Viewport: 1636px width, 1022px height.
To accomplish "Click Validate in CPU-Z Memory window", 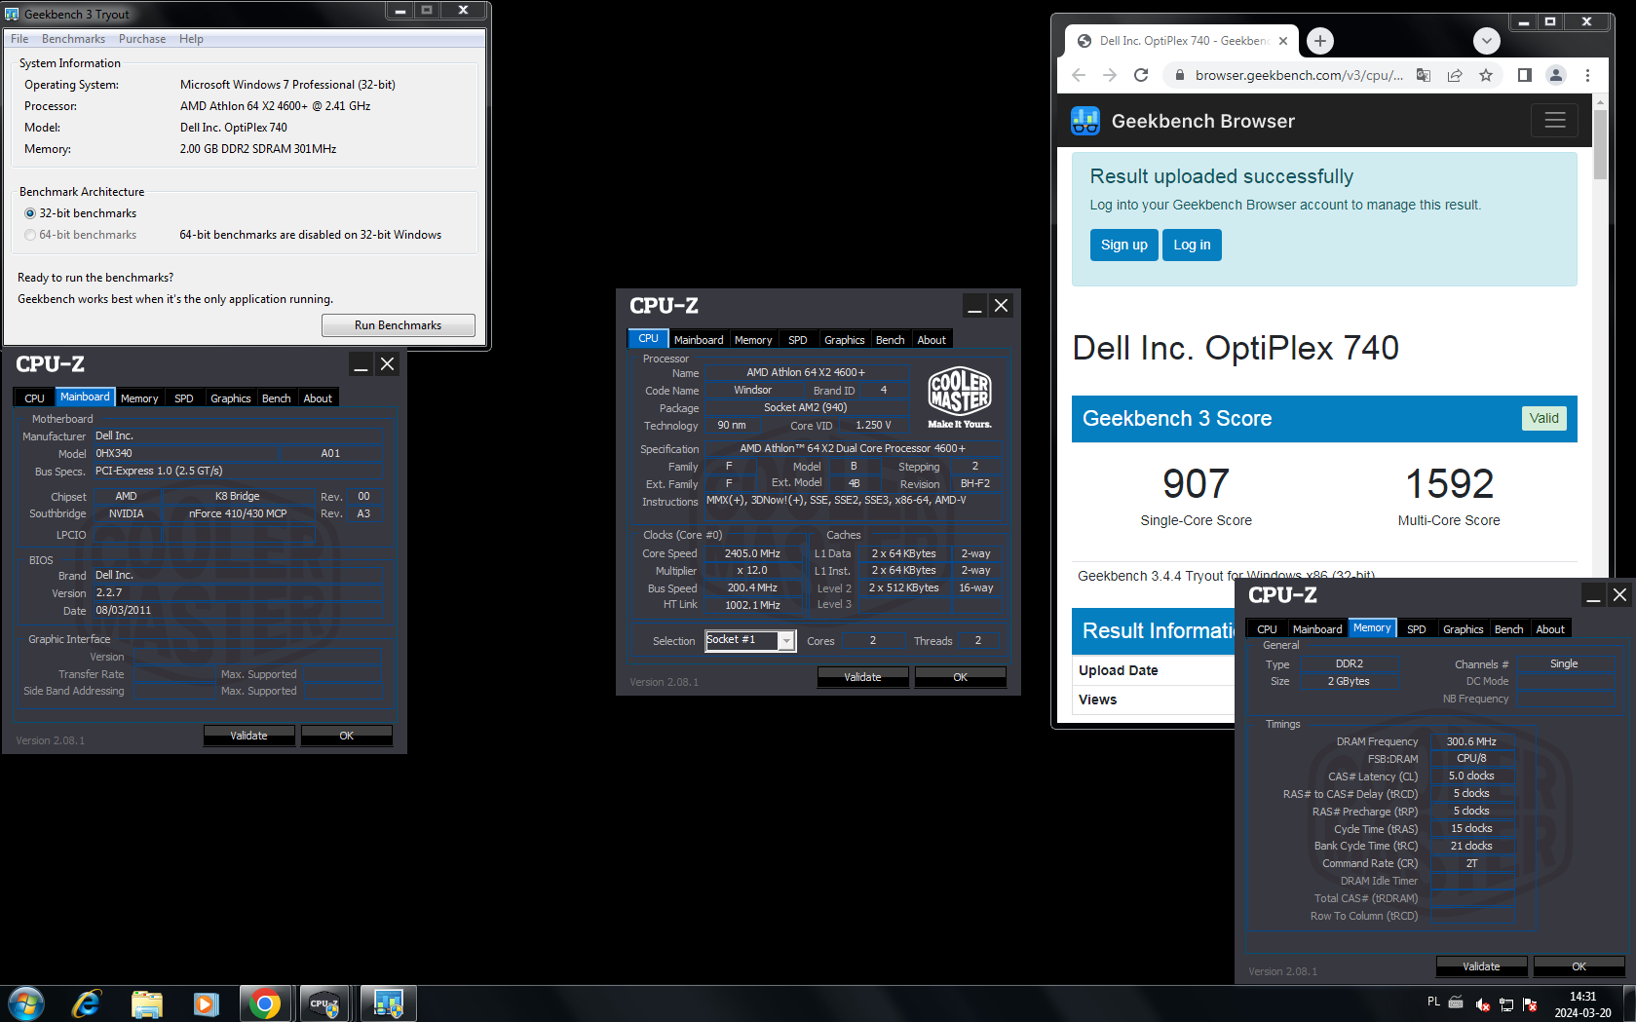I will [1481, 966].
